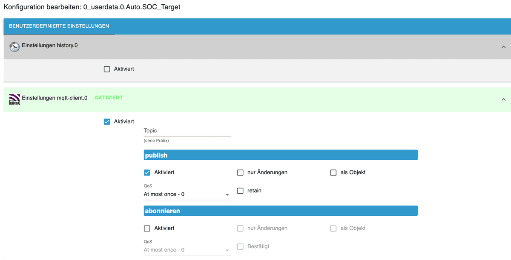Collapse the history.0 settings section
511x260 pixels.
point(503,47)
